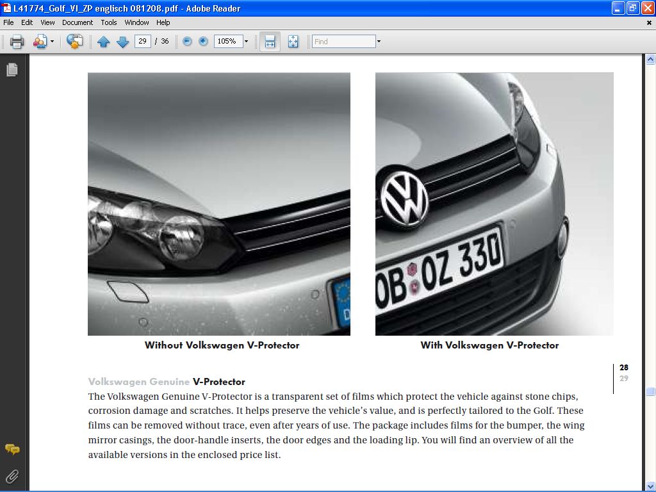Click the Print icon in the toolbar
This screenshot has height=492, width=656.
(x=17, y=42)
